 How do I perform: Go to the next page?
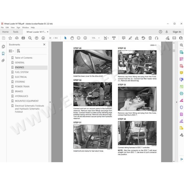[43, 38]
